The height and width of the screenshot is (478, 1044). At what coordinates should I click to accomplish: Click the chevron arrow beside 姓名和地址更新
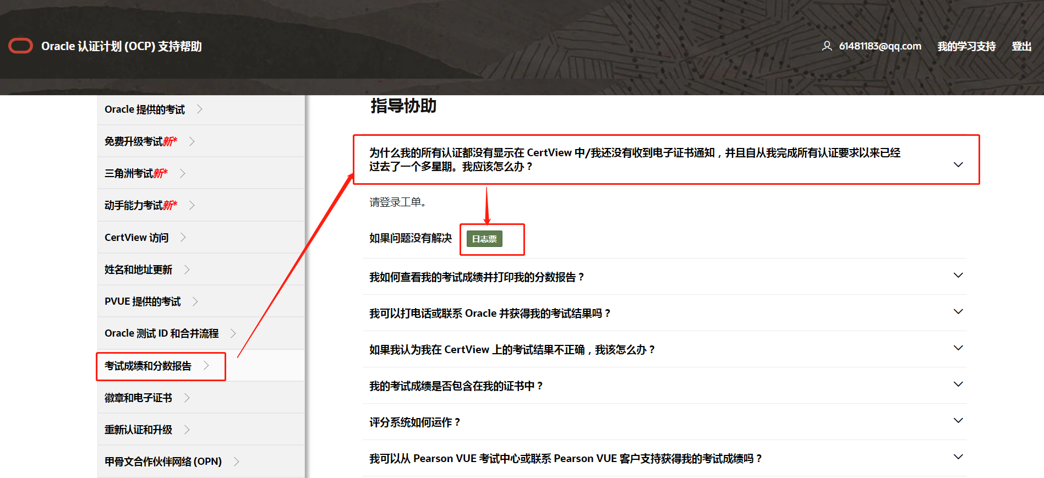click(187, 269)
